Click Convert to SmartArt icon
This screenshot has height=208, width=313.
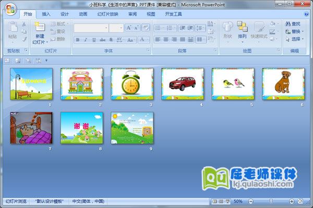211,39
